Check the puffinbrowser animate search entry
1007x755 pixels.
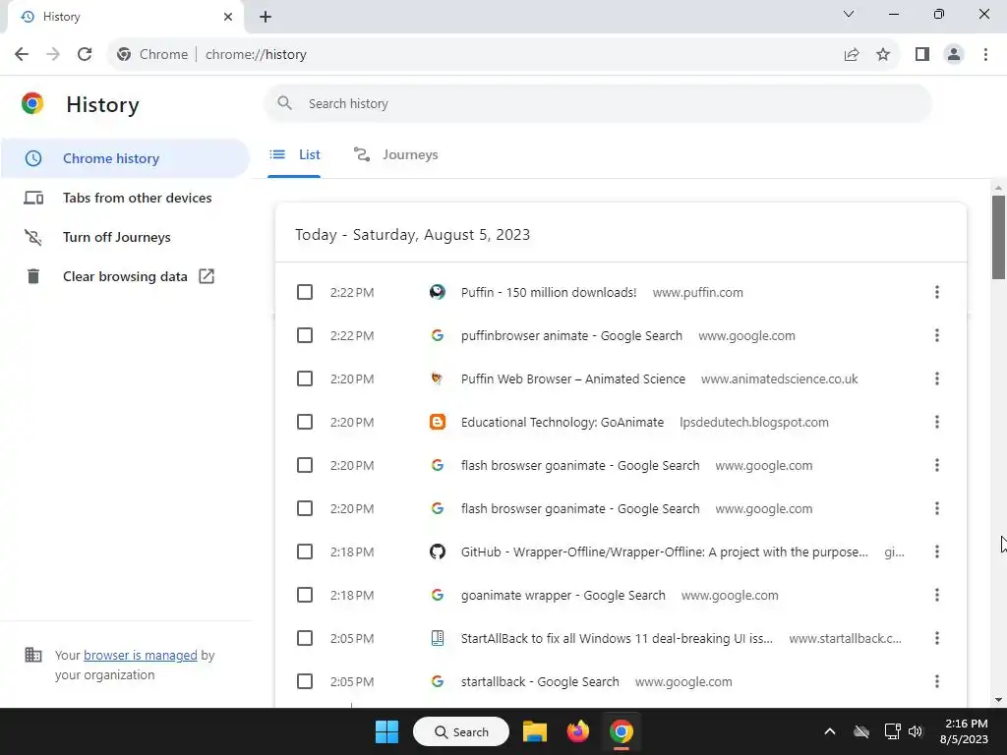click(x=305, y=336)
